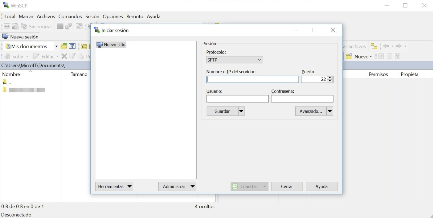Expand the Guardar dropdown arrow
The image size is (433, 218).
241,111
